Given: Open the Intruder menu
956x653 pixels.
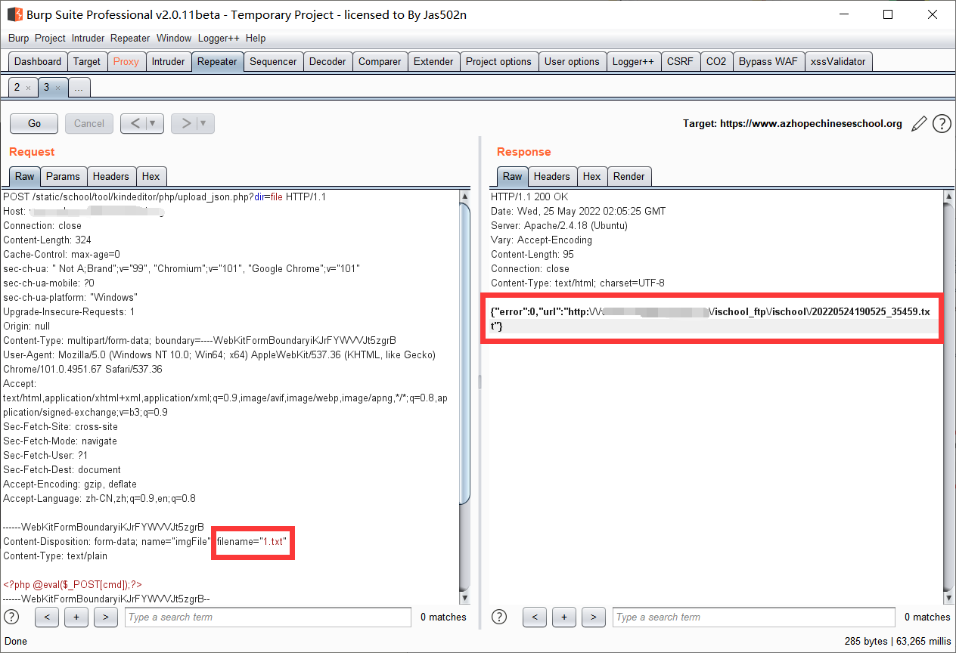Looking at the screenshot, I should [88, 38].
